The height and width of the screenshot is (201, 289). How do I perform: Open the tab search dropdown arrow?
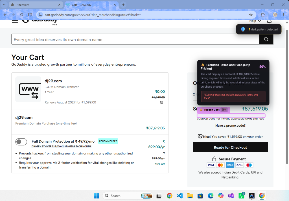[4, 5]
